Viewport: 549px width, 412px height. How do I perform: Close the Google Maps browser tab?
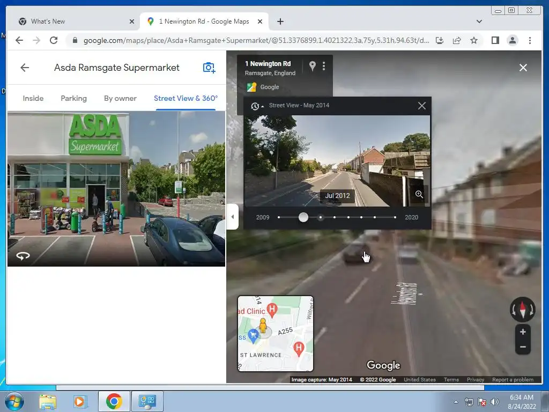(260, 21)
